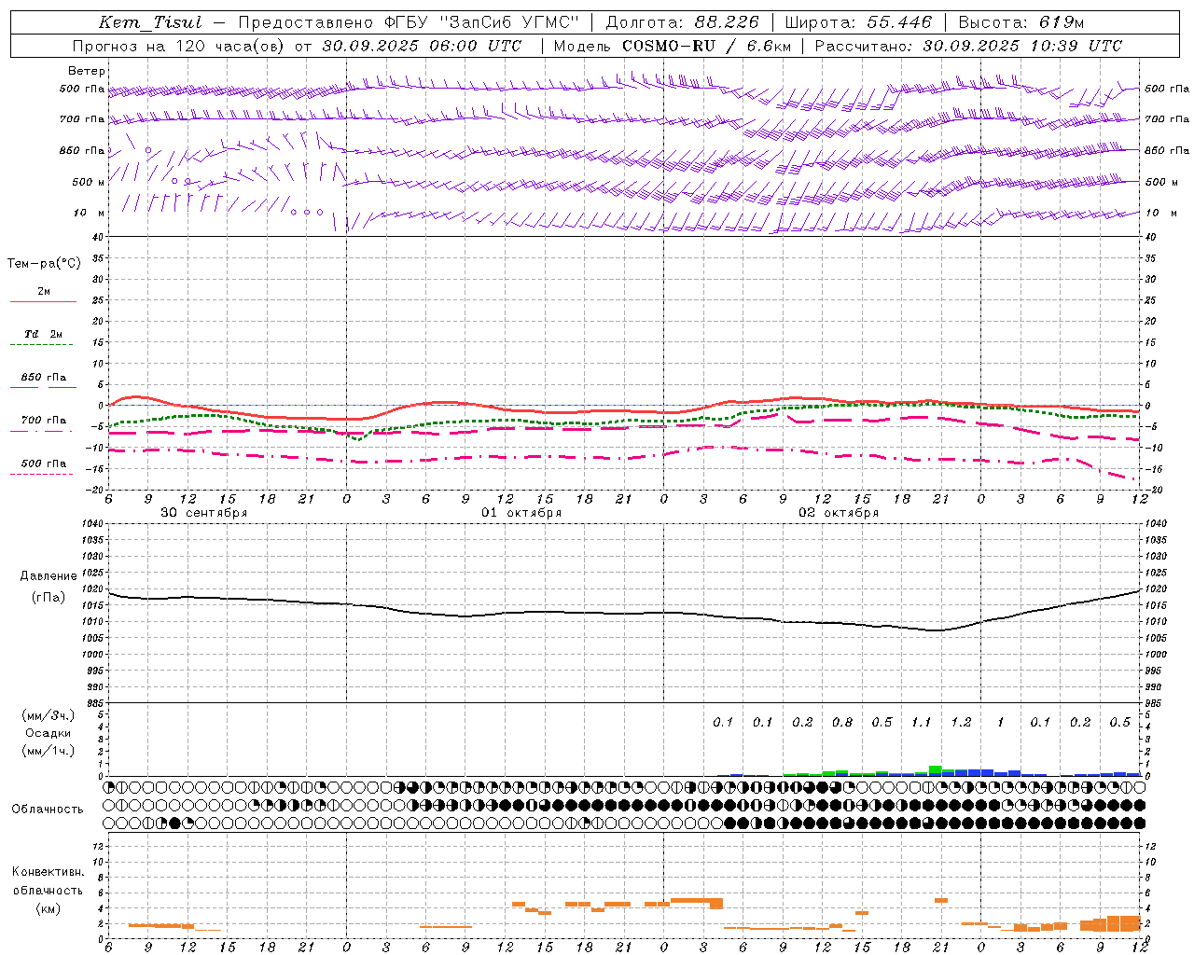
Task: Click the Облачность panel label
Action: 48,810
